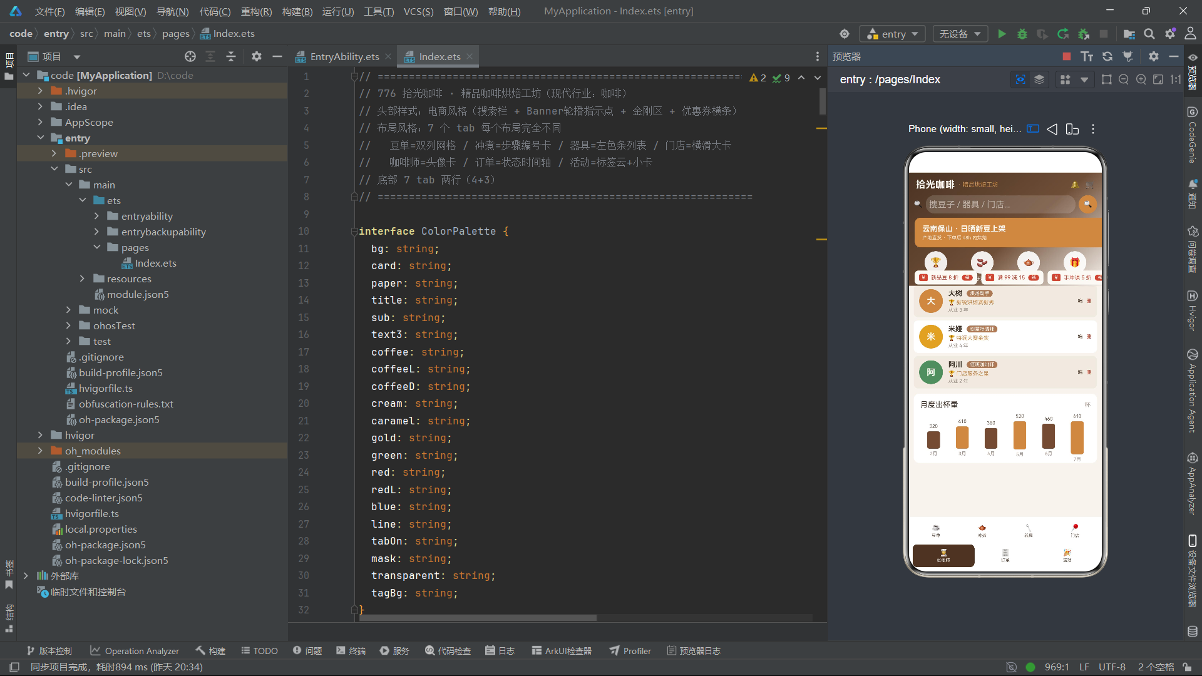Click the plug icon in previewer header

click(1128, 56)
